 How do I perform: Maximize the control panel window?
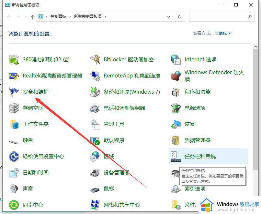[x=236, y=5]
